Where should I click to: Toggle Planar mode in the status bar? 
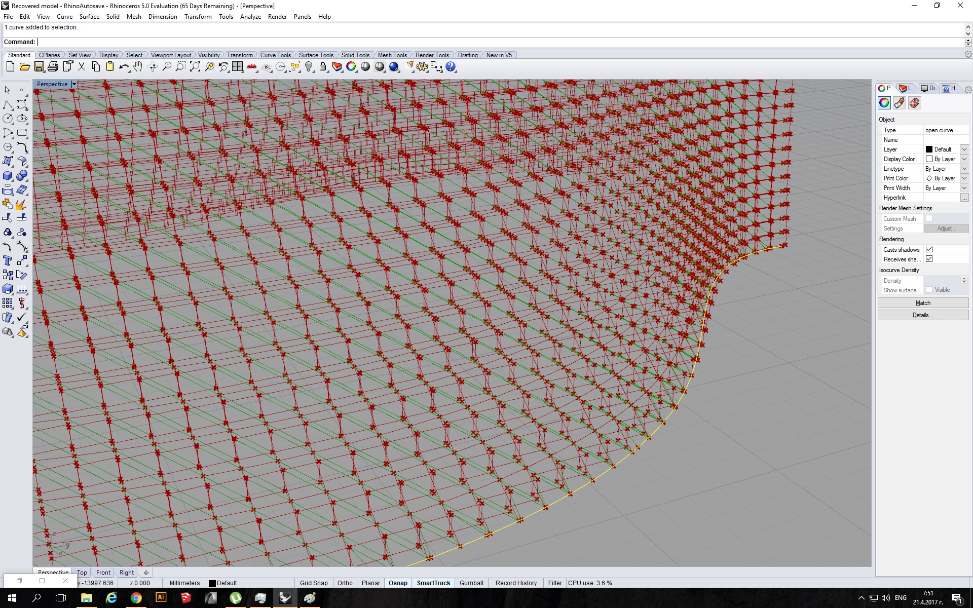[x=371, y=583]
